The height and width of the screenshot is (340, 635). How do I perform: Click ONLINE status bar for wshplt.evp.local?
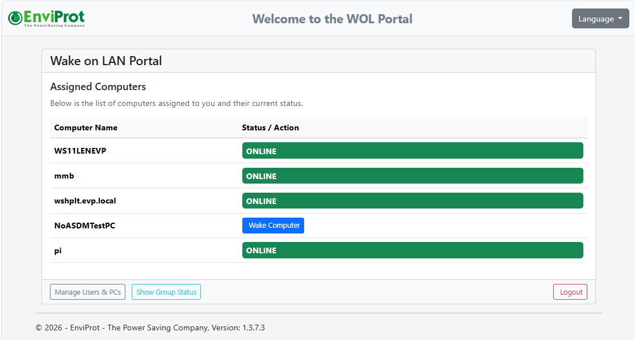pos(413,201)
